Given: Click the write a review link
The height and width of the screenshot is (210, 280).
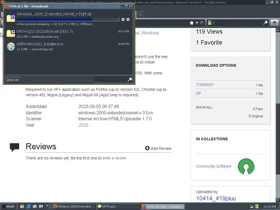Looking at the screenshot, I should click(114, 158).
